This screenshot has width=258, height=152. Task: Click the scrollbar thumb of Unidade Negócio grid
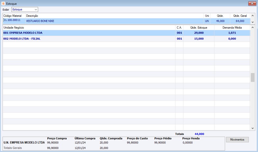(x=253, y=78)
